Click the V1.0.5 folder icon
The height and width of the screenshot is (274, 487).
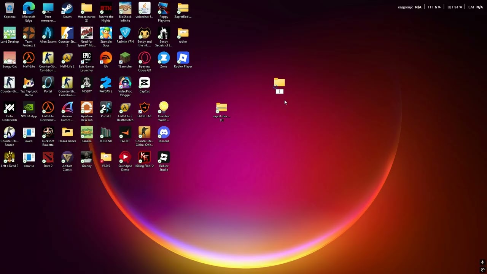pyautogui.click(x=106, y=157)
